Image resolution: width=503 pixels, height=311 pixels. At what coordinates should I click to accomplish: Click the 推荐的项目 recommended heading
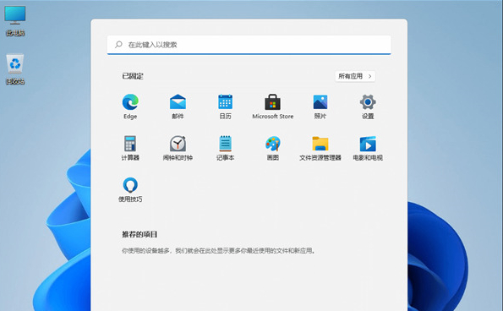(x=139, y=234)
